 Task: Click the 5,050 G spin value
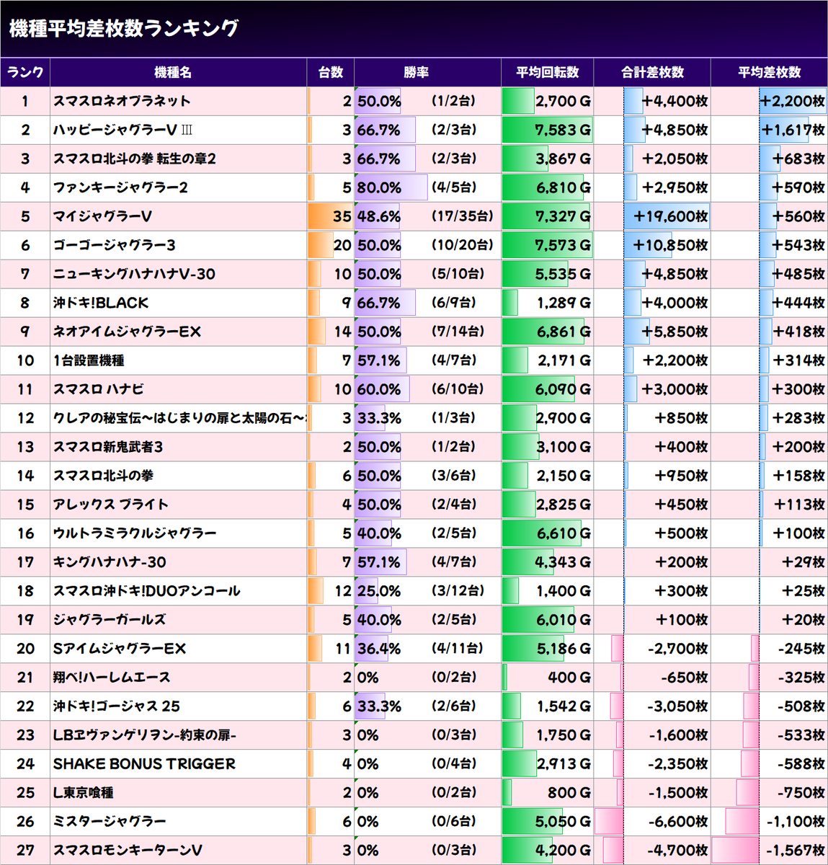pyautogui.click(x=563, y=822)
